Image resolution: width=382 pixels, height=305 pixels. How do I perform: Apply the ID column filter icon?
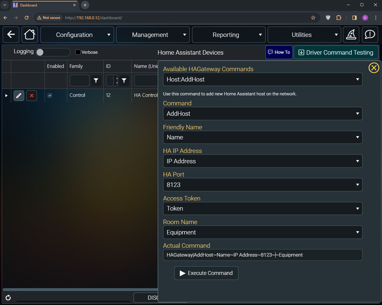point(124,80)
